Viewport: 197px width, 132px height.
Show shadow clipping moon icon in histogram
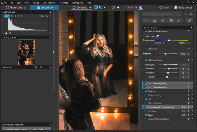point(6,33)
